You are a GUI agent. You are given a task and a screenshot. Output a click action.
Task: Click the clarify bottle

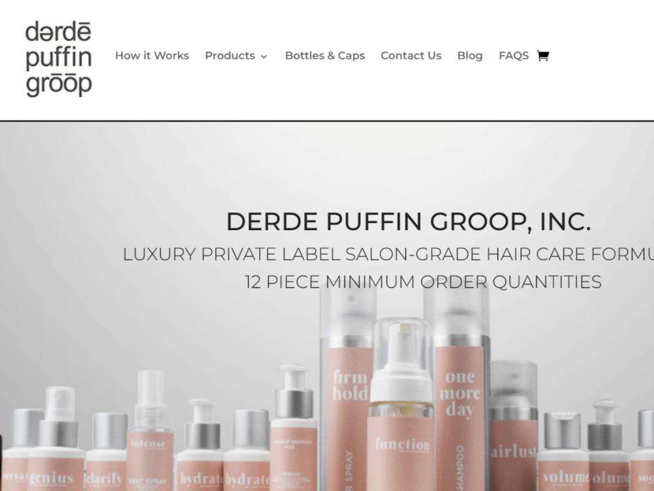point(106,453)
